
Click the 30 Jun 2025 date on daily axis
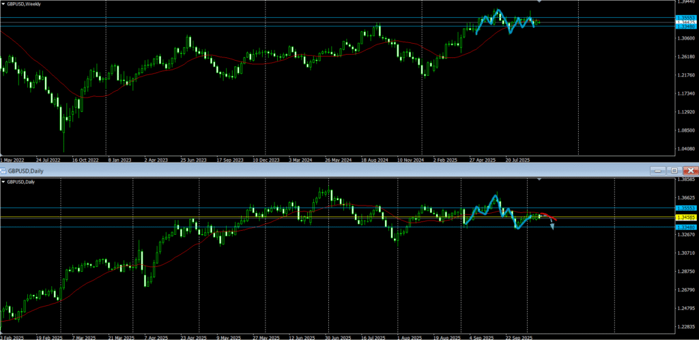[337, 337]
